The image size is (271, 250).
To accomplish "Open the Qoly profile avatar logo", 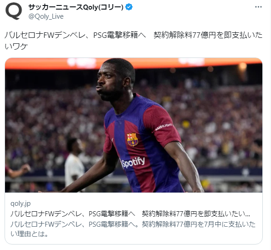I will pos(14,11).
